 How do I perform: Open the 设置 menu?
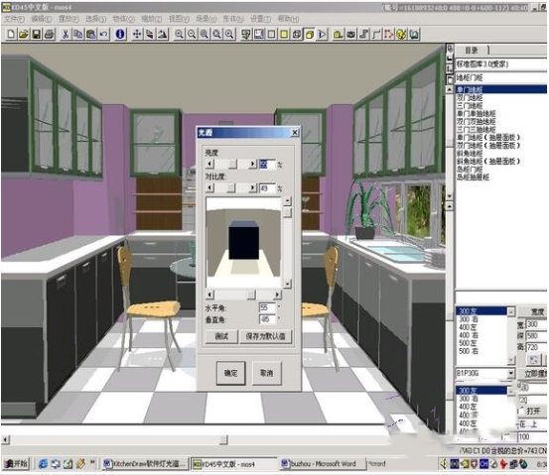(260, 19)
